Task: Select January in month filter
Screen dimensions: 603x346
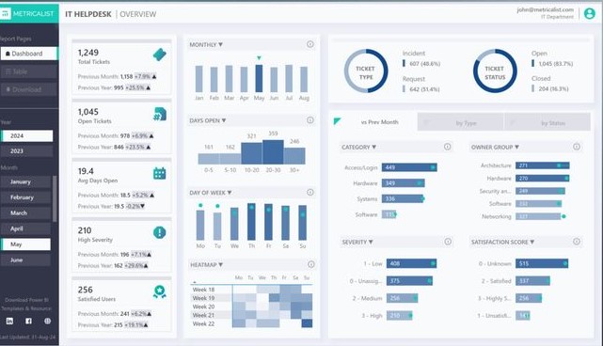Action: click(25, 181)
